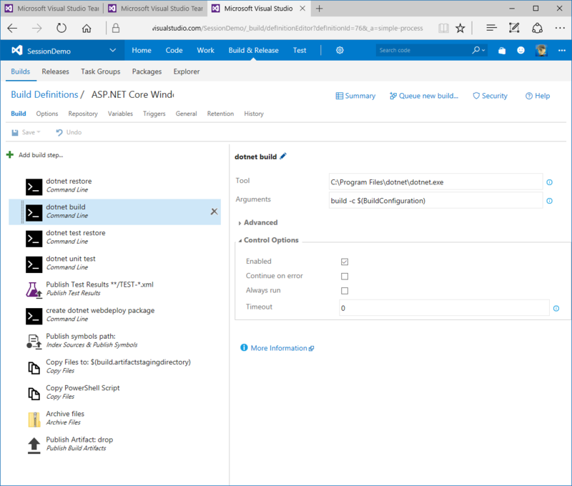Viewport: 572px width, 486px height.
Task: Open the browser hub menu icon
Action: [x=491, y=28]
